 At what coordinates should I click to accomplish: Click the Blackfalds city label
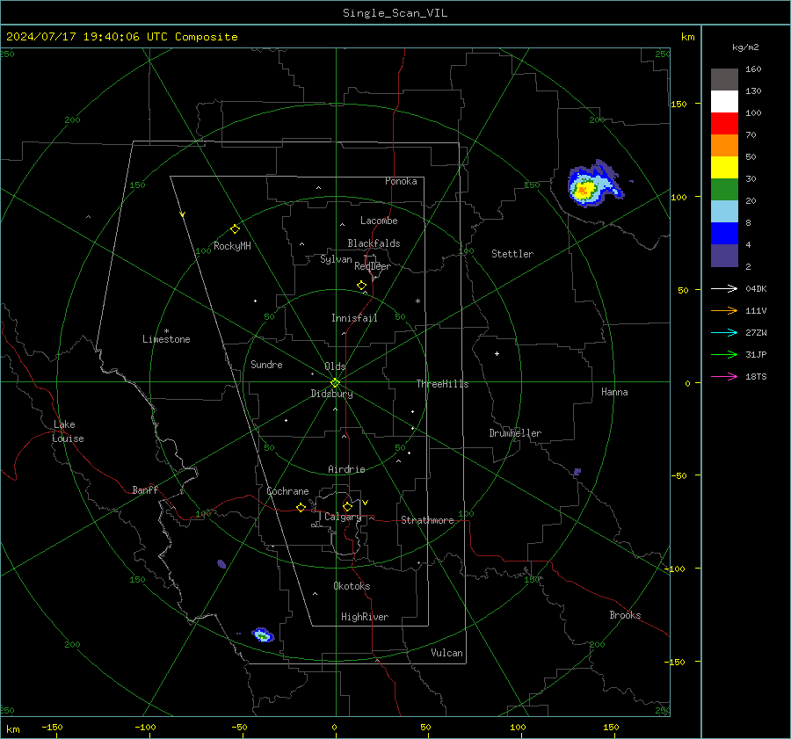pyautogui.click(x=374, y=243)
